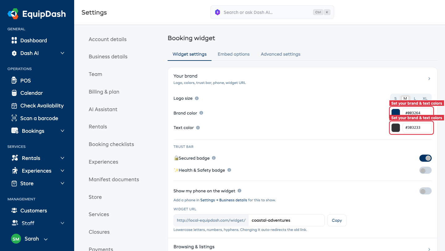Select logo size S
The width and height of the screenshot is (445, 251).
pyautogui.click(x=396, y=98)
